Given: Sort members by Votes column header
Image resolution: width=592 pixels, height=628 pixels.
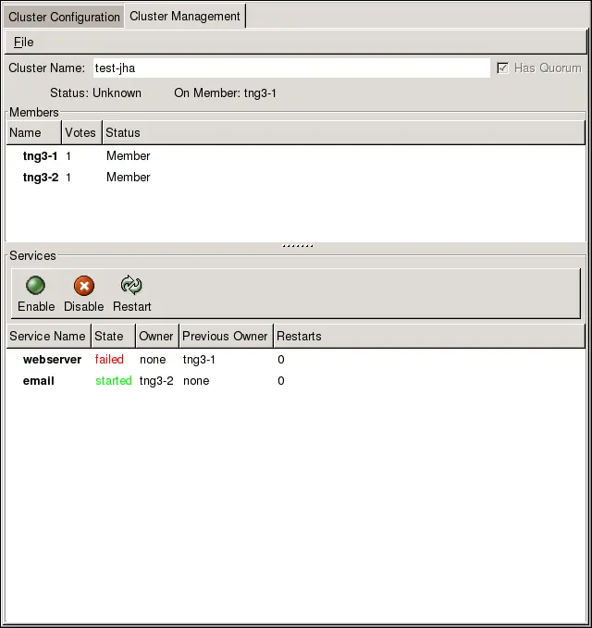Looking at the screenshot, I should click(x=80, y=133).
